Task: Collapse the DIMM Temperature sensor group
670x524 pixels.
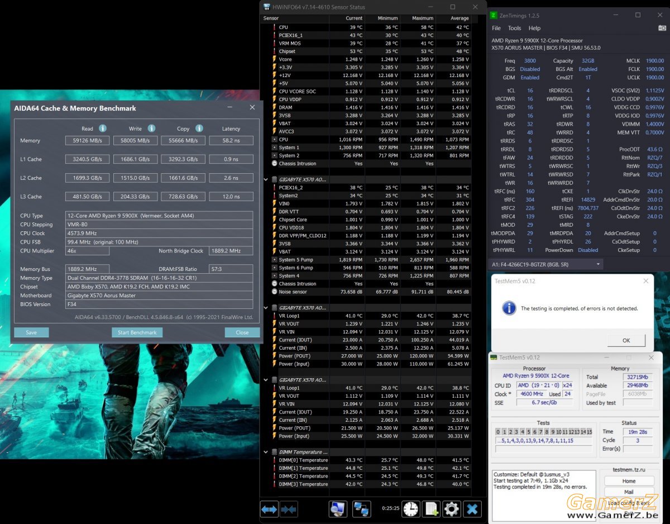Action: click(x=266, y=452)
